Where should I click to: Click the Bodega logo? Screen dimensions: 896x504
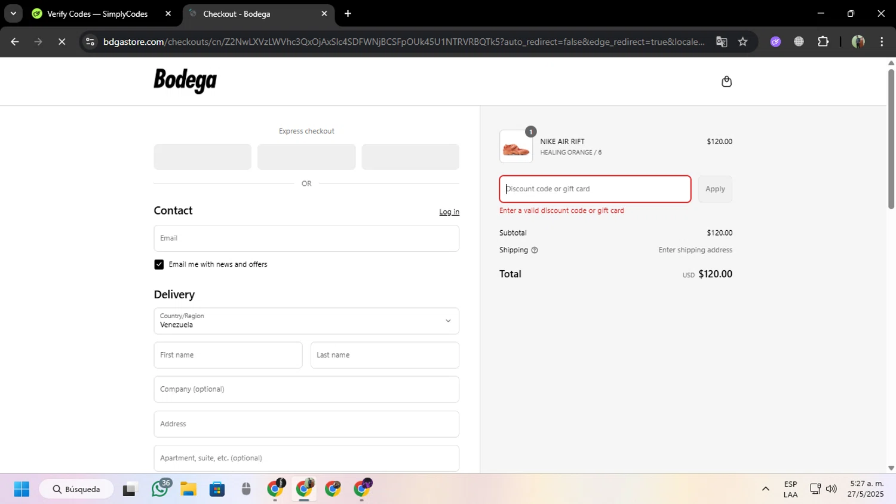coord(185,81)
